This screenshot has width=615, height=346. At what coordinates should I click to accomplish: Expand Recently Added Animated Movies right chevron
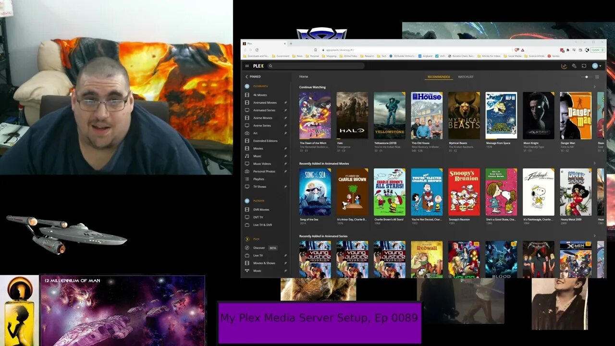point(594,163)
